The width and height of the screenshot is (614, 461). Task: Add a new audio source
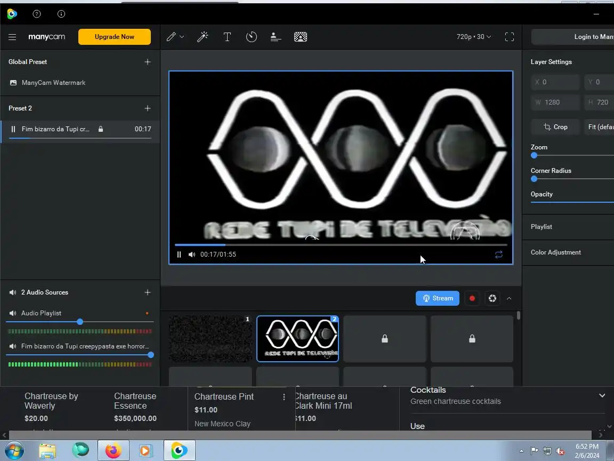click(x=148, y=292)
